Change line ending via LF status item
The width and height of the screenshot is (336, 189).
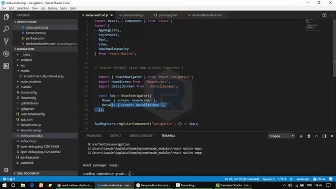291,179
